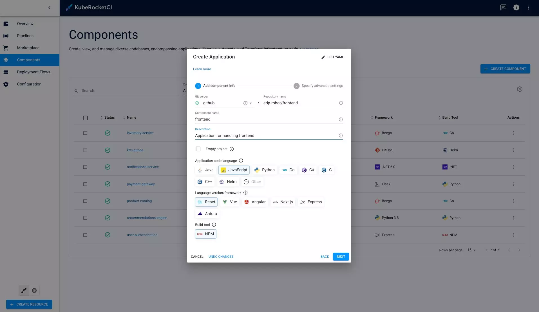Sort the table by Name column
This screenshot has height=312, width=539.
(130, 117)
